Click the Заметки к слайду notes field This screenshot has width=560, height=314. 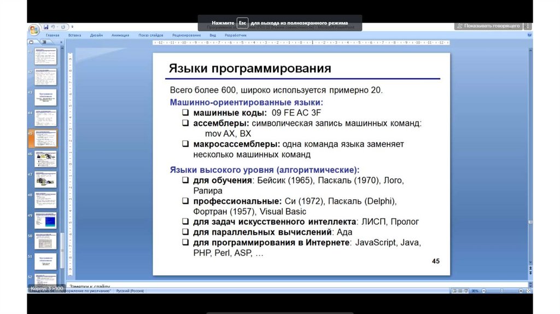click(296, 286)
